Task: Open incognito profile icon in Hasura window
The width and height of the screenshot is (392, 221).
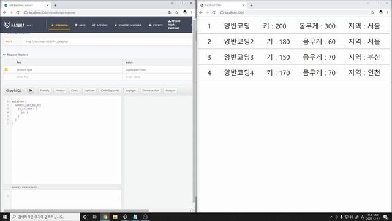Action: 184,12
